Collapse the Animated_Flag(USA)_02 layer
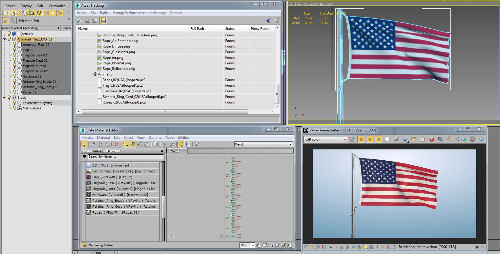Viewport: 500px width, 254px height. tap(4, 39)
